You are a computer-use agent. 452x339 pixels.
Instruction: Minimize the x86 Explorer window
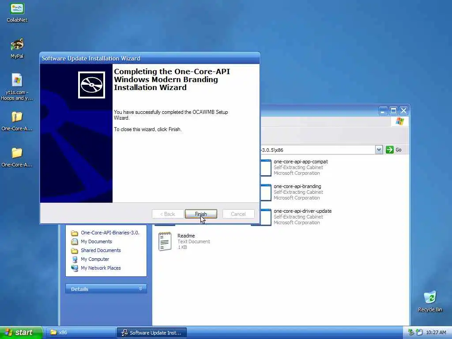click(383, 111)
